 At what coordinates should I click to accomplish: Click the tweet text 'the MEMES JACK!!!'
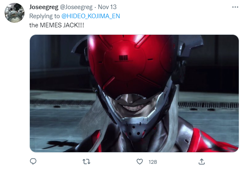click(x=56, y=25)
